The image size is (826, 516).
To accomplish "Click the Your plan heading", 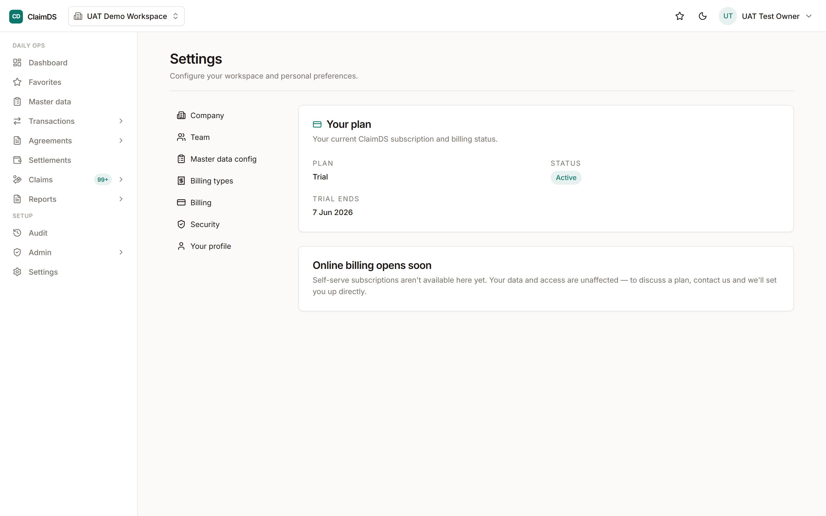I will coord(348,124).
